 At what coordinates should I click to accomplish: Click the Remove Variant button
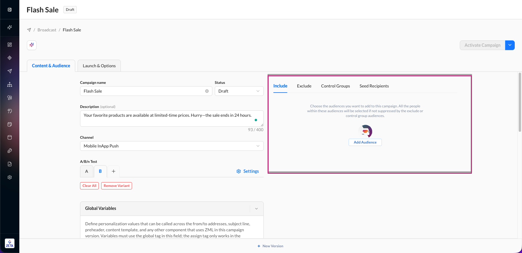pyautogui.click(x=117, y=186)
